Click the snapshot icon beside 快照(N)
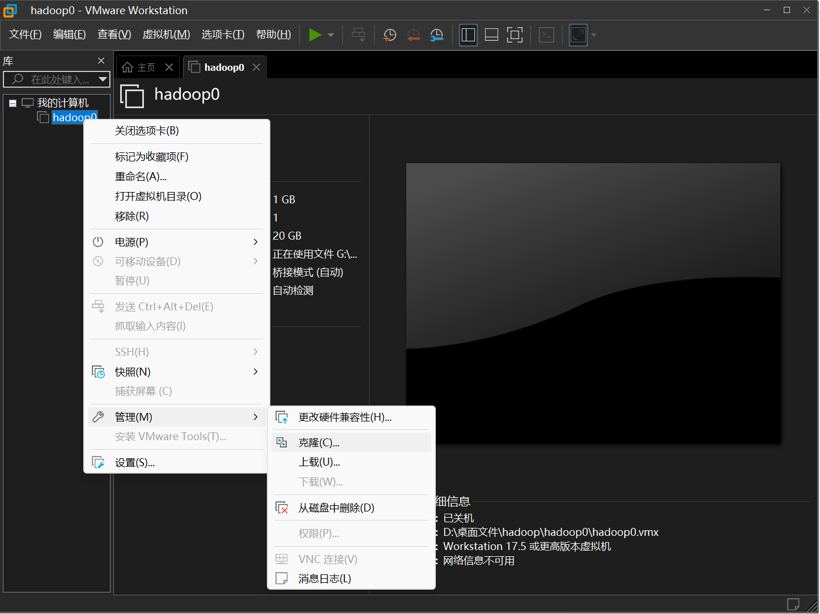 [x=98, y=372]
